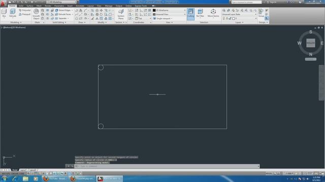Click the Smooth Object mesh tool
The image size is (325, 182).
(36, 14)
